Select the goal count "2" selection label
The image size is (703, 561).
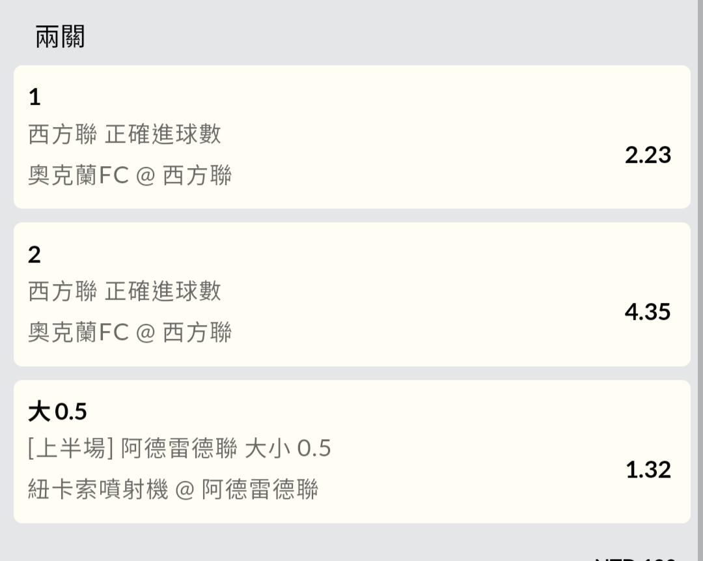pos(34,255)
